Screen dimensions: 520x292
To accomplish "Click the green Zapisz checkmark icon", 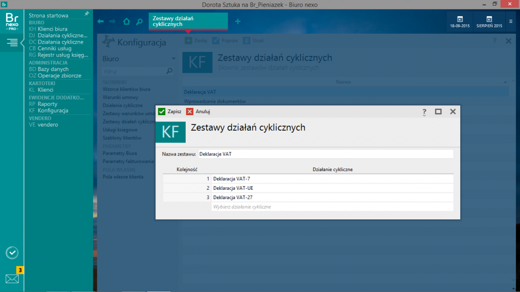I will pyautogui.click(x=162, y=112).
